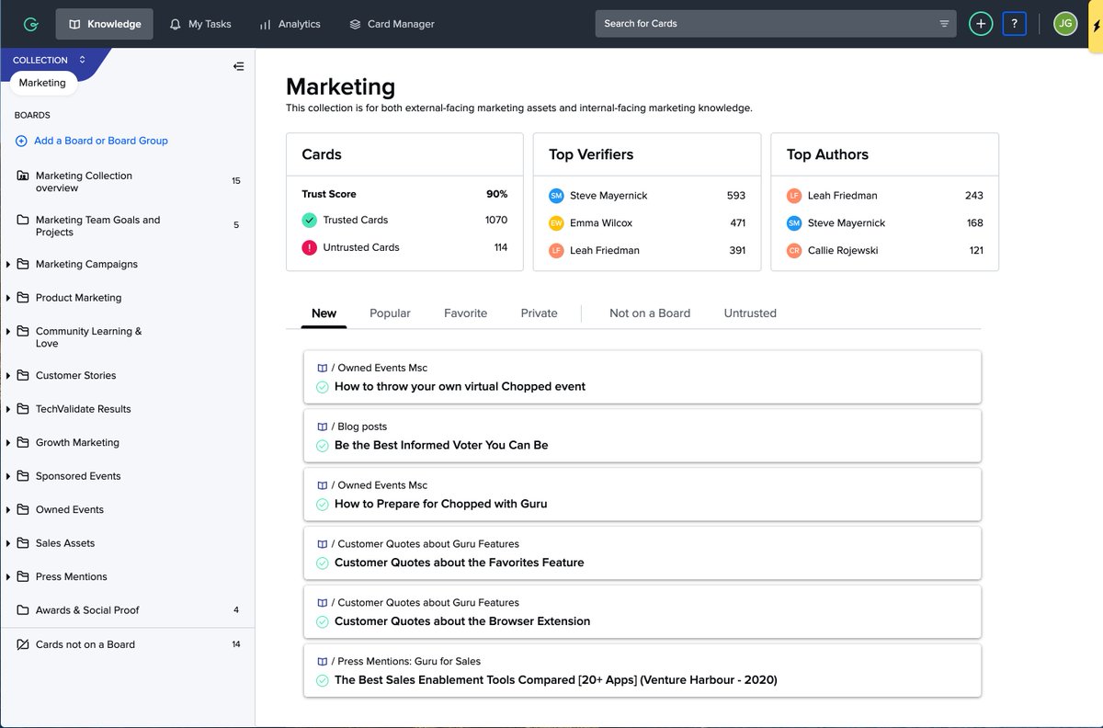Expand the Sponsored Events board group

click(x=8, y=476)
